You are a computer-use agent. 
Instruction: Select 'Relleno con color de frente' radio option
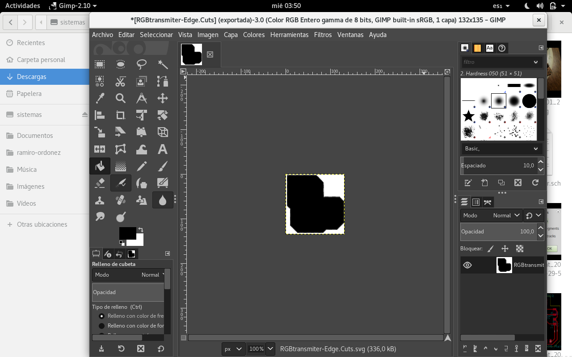pos(101,316)
